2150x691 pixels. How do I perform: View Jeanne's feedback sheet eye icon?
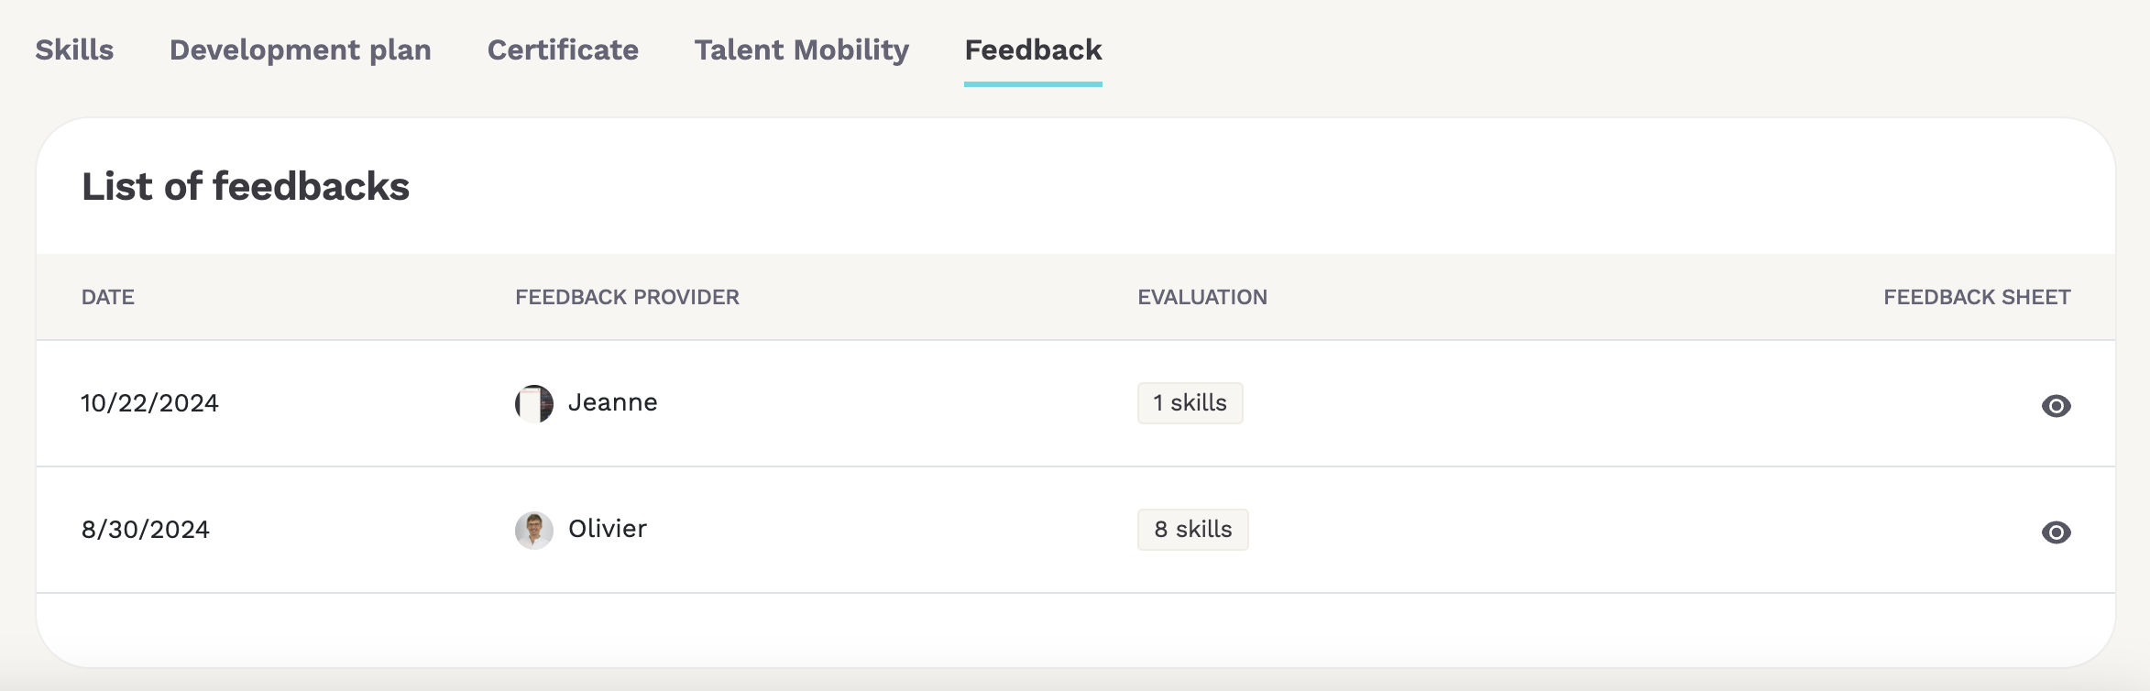click(x=2056, y=405)
